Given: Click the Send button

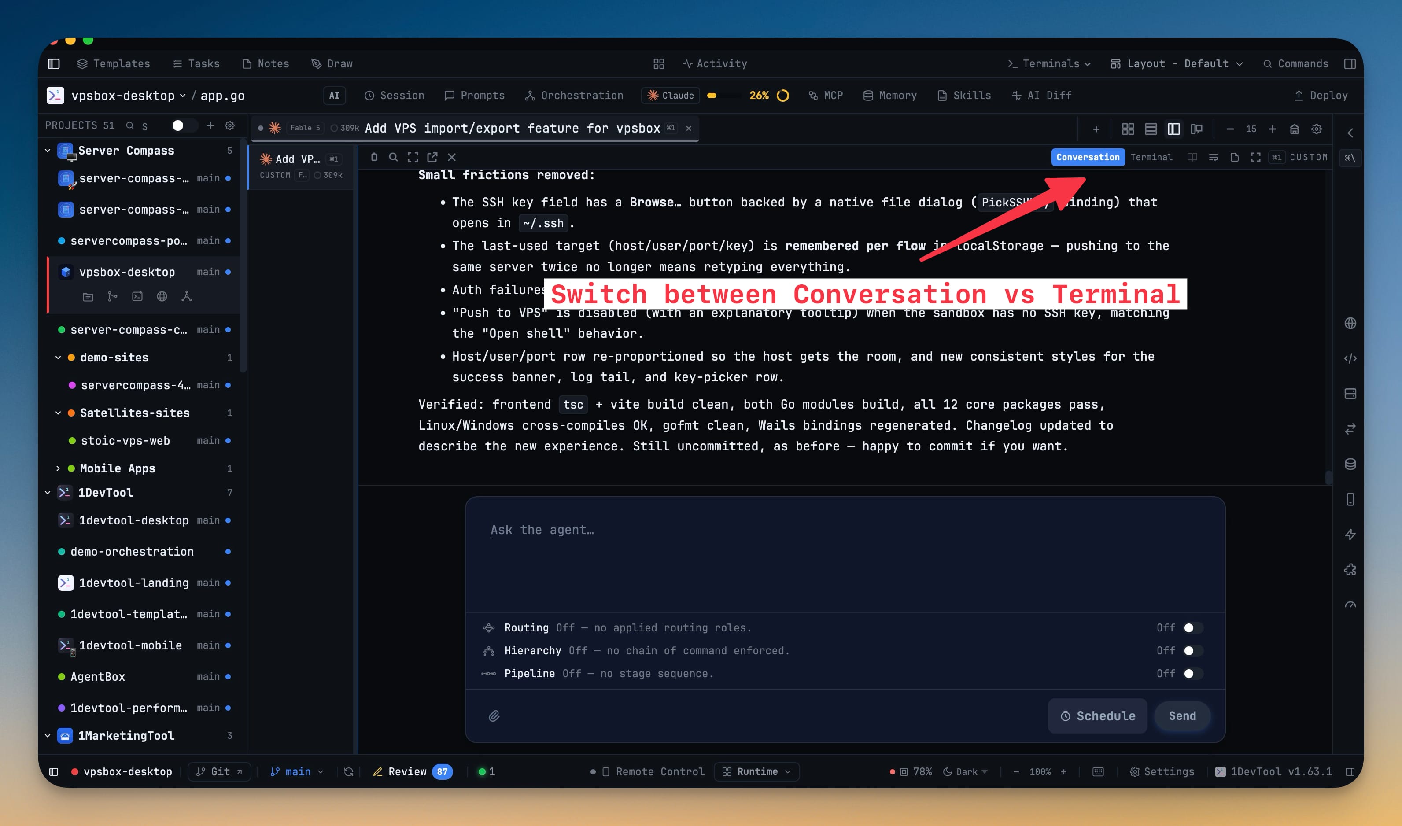Looking at the screenshot, I should tap(1182, 716).
